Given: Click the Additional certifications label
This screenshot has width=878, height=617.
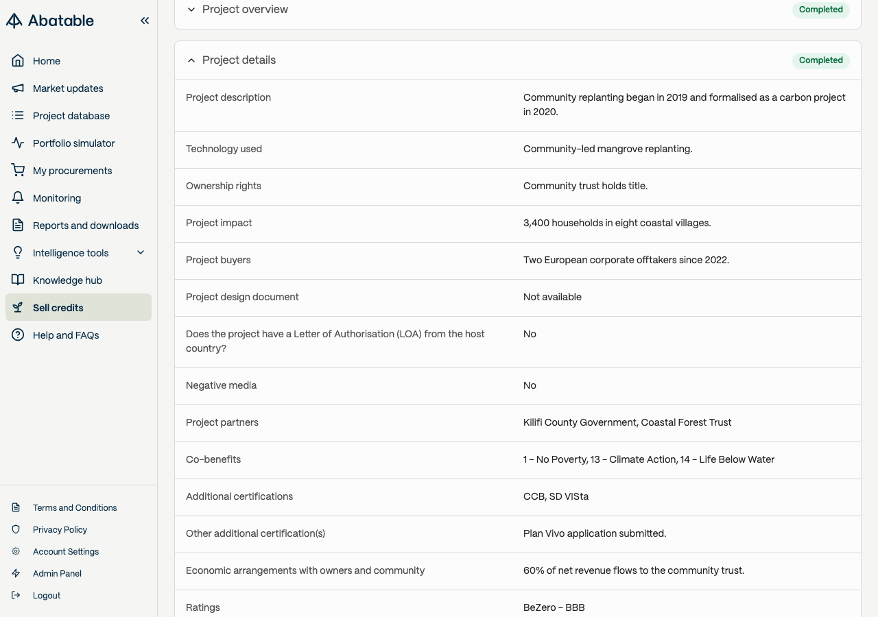Looking at the screenshot, I should (x=239, y=496).
